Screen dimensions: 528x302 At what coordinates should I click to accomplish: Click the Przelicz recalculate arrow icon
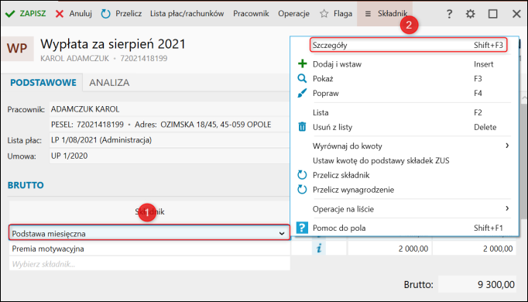106,14
